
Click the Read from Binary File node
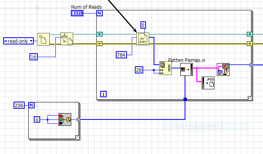pos(143,39)
